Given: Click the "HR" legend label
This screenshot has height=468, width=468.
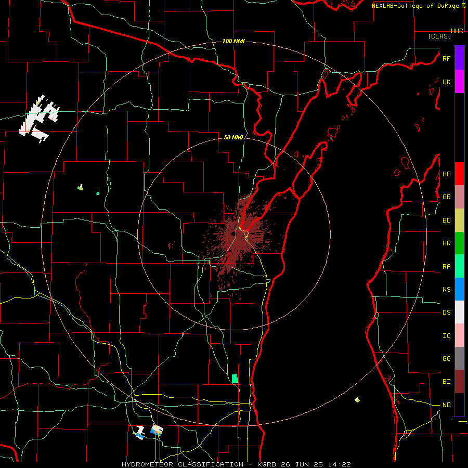Looking at the screenshot, I should click(446, 243).
